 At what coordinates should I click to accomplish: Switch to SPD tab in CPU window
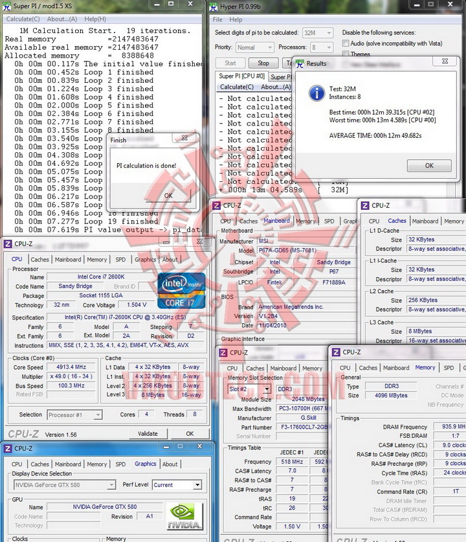pos(120,259)
